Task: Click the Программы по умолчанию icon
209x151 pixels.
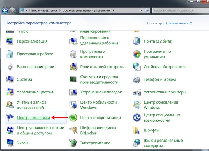Action: (137, 54)
